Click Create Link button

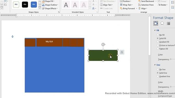click(x=106, y=8)
